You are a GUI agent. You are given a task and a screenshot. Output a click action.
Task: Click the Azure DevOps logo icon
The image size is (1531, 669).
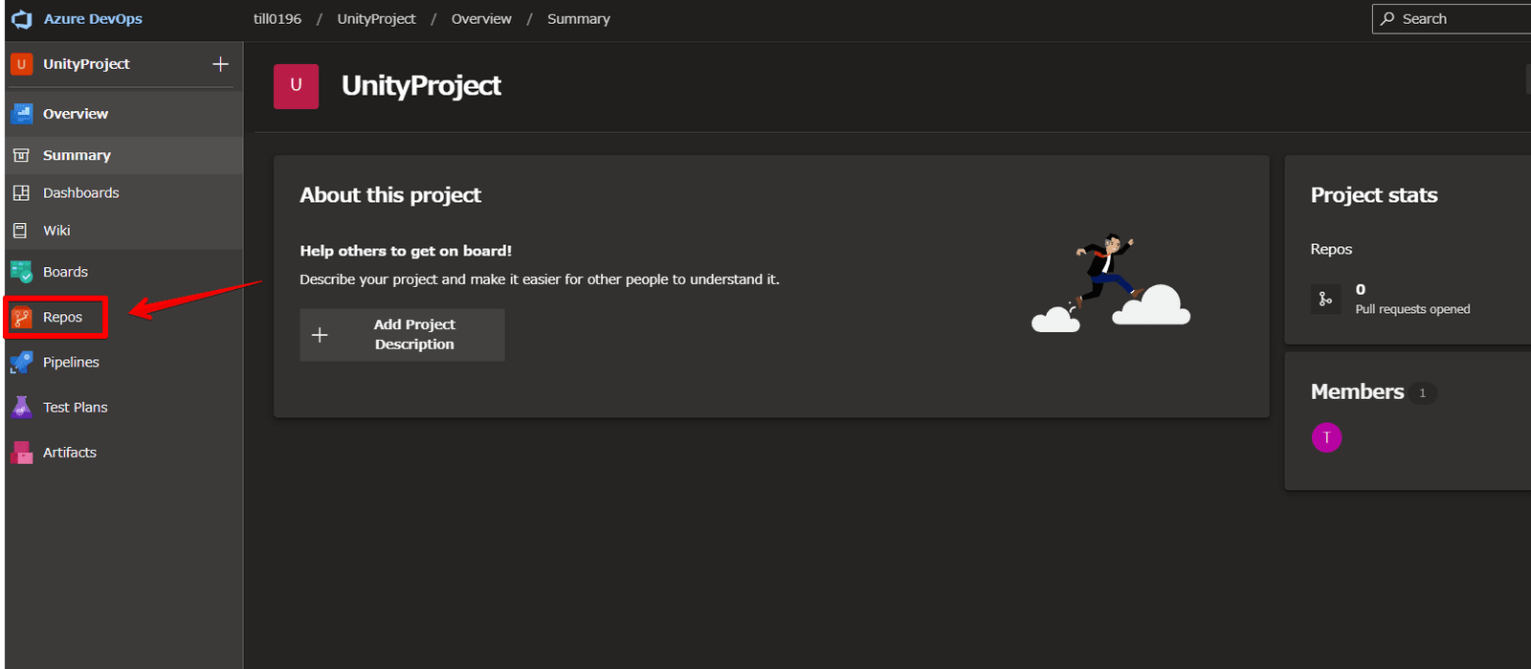pos(21,19)
